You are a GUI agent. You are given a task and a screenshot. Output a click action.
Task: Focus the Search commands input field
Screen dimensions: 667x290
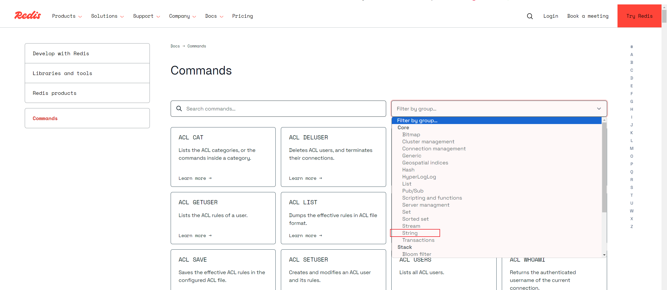[x=278, y=109]
